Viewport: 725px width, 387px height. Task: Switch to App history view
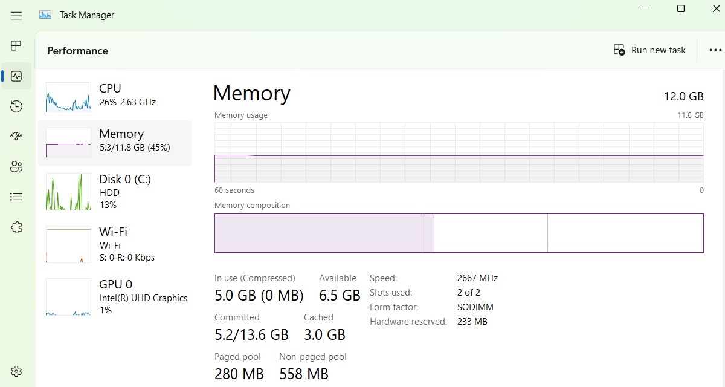16,106
